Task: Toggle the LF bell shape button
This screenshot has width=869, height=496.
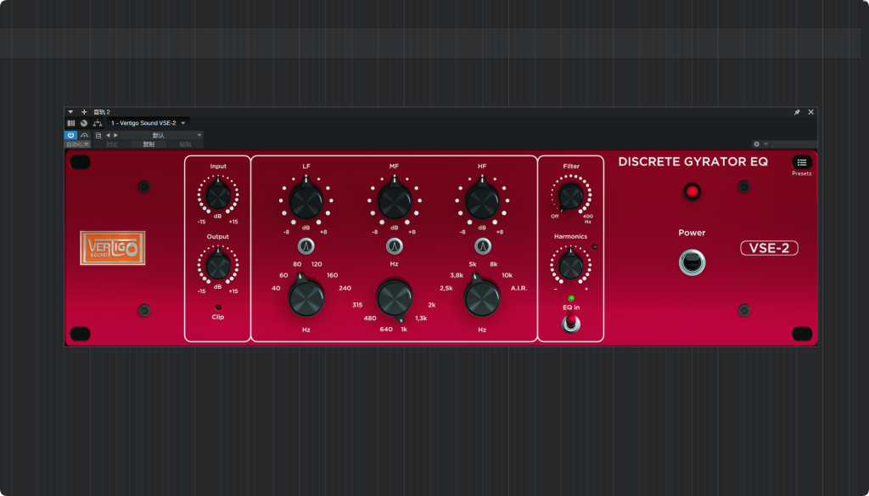Action: (306, 245)
